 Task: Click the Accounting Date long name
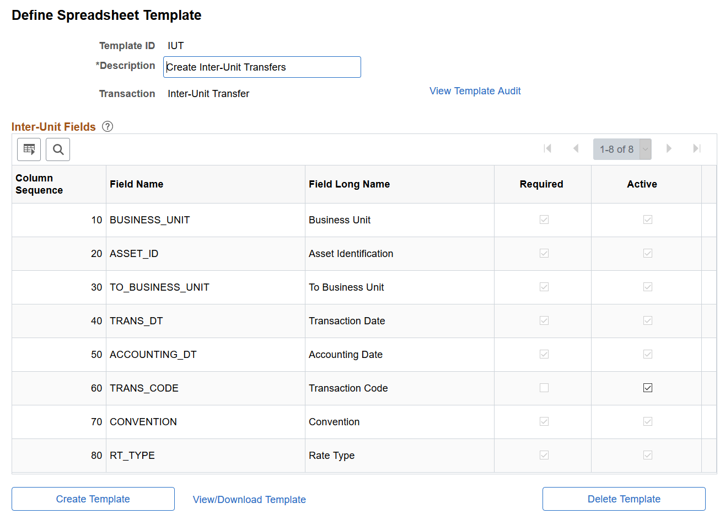click(x=346, y=355)
